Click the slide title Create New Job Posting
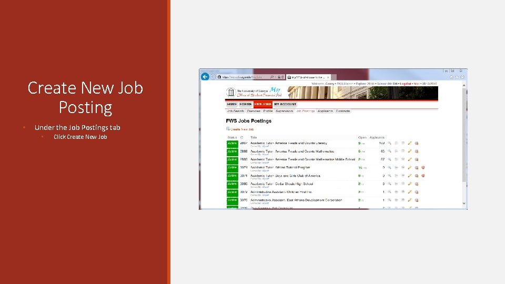505x284 pixels. (85, 97)
